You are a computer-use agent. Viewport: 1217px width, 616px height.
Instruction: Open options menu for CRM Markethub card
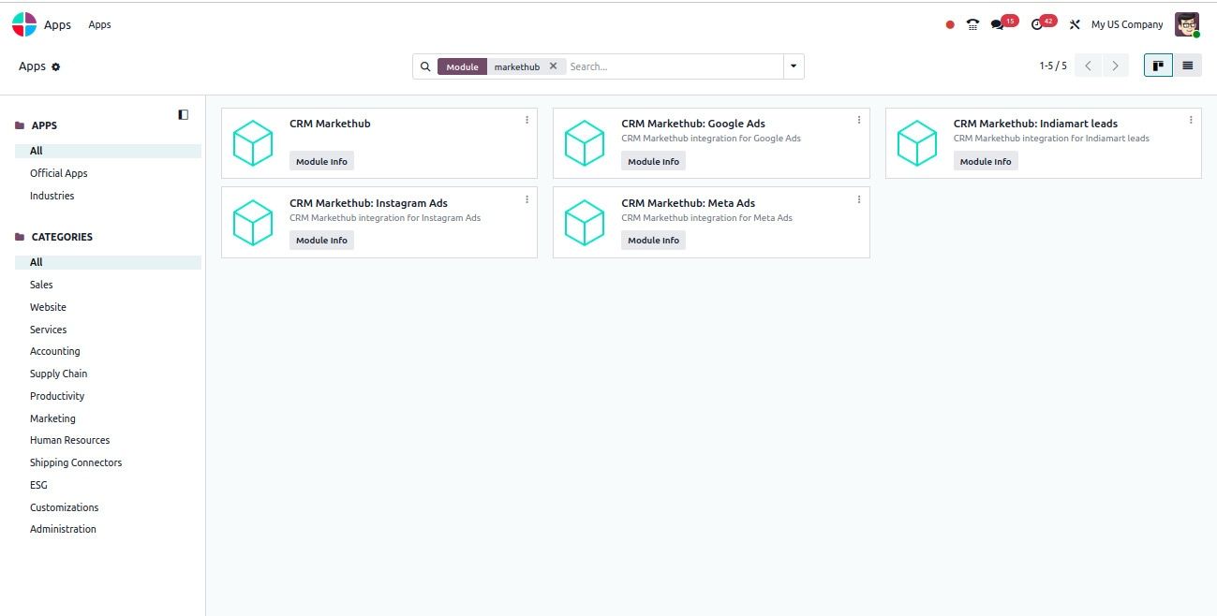527,120
